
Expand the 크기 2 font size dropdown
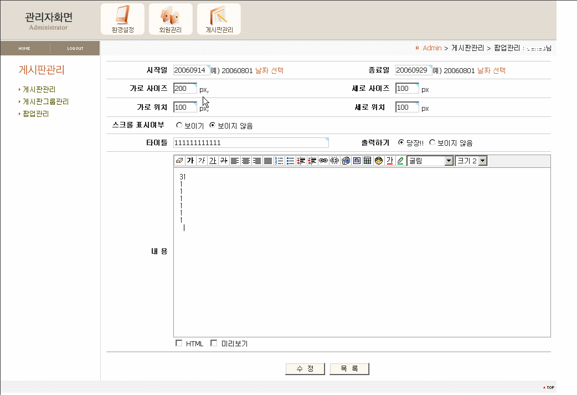pyautogui.click(x=471, y=161)
